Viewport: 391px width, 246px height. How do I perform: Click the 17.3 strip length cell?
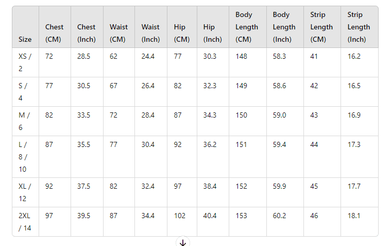pyautogui.click(x=354, y=144)
